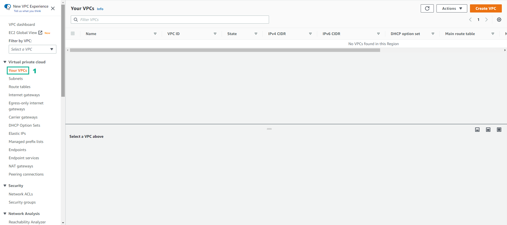Open Elastic IPs
507x225 pixels.
click(17, 133)
